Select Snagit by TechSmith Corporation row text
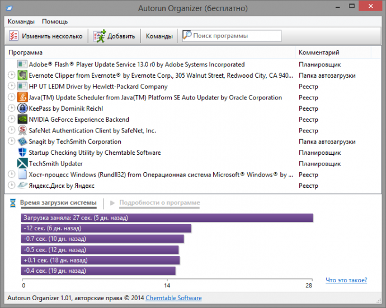 coord(75,141)
